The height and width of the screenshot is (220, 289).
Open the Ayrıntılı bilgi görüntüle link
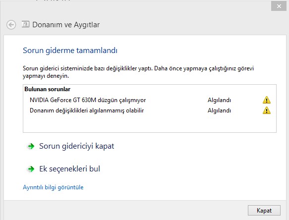[53, 187]
